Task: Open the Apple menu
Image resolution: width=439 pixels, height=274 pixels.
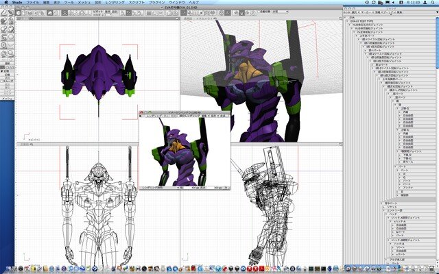Action: pos(5,2)
